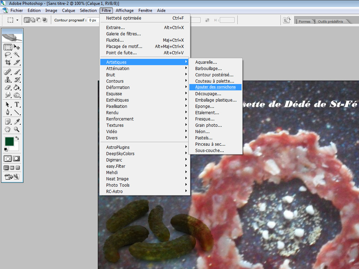Image resolution: width=359 pixels, height=269 pixels.
Task: Select the Line shape tool
Action: [x=17, y=112]
